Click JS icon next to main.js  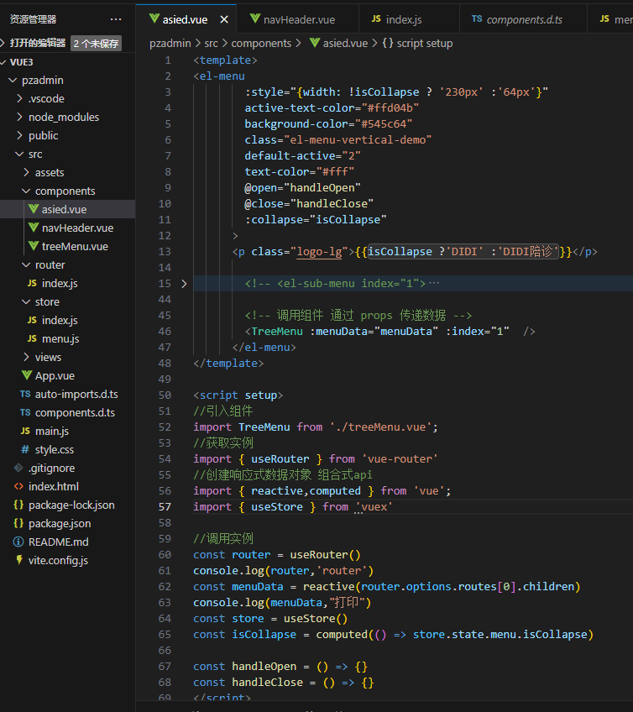coord(25,431)
